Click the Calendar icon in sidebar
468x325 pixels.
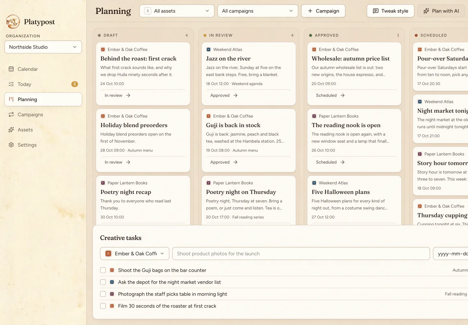click(11, 69)
